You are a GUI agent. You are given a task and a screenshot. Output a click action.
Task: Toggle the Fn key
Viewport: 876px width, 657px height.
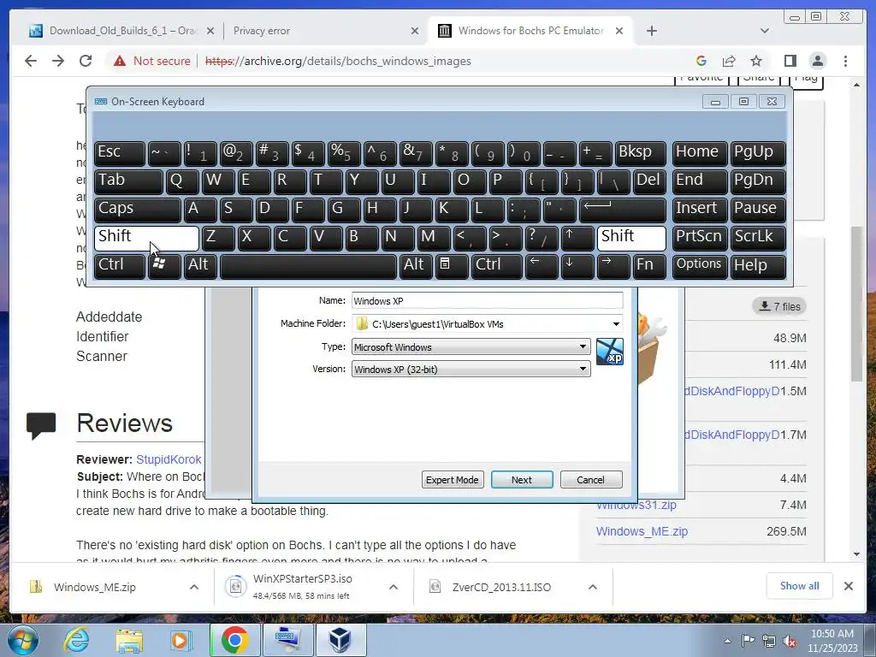click(x=649, y=265)
